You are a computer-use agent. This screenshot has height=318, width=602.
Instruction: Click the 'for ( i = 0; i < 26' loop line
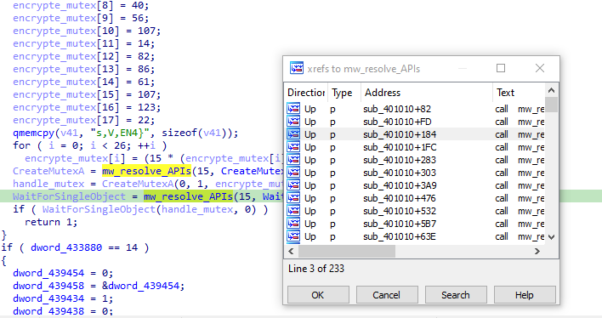(90, 145)
